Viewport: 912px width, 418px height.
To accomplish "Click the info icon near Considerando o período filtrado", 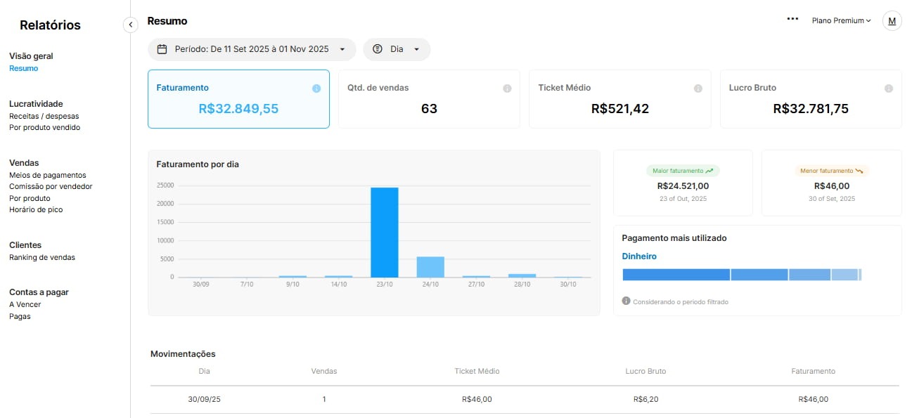I will click(x=626, y=302).
